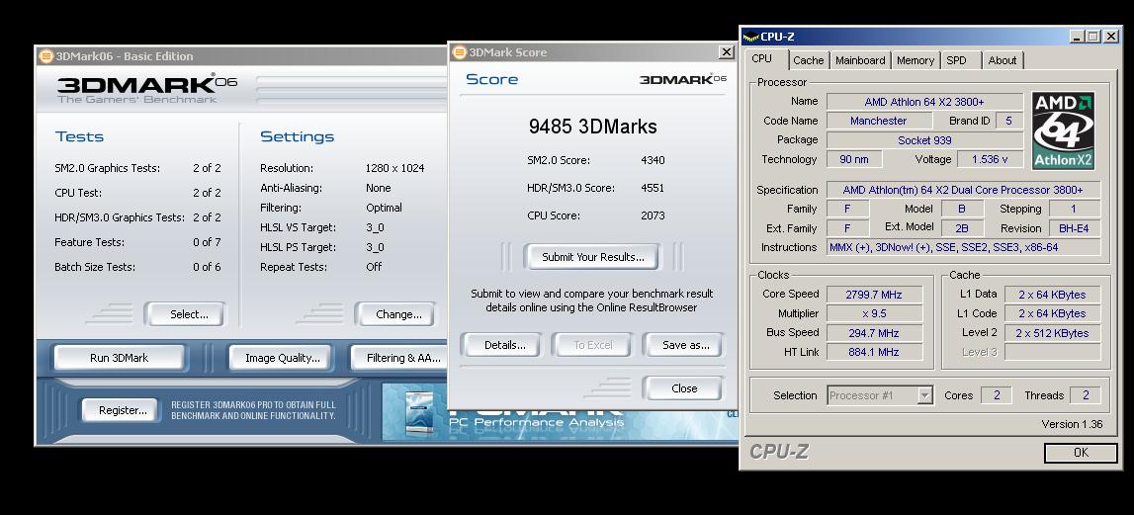Click the Feature Tests count 0 of 7
Screen dimensions: 1134x515
pos(207,242)
